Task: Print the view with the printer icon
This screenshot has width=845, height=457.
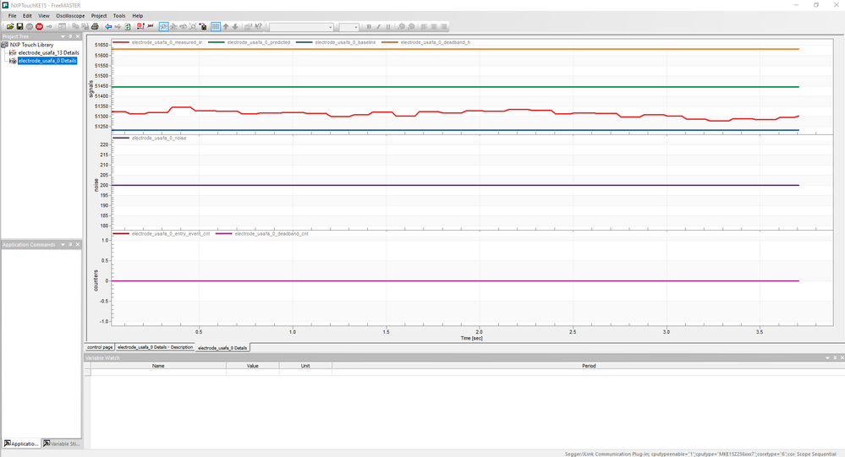Action: coord(95,26)
